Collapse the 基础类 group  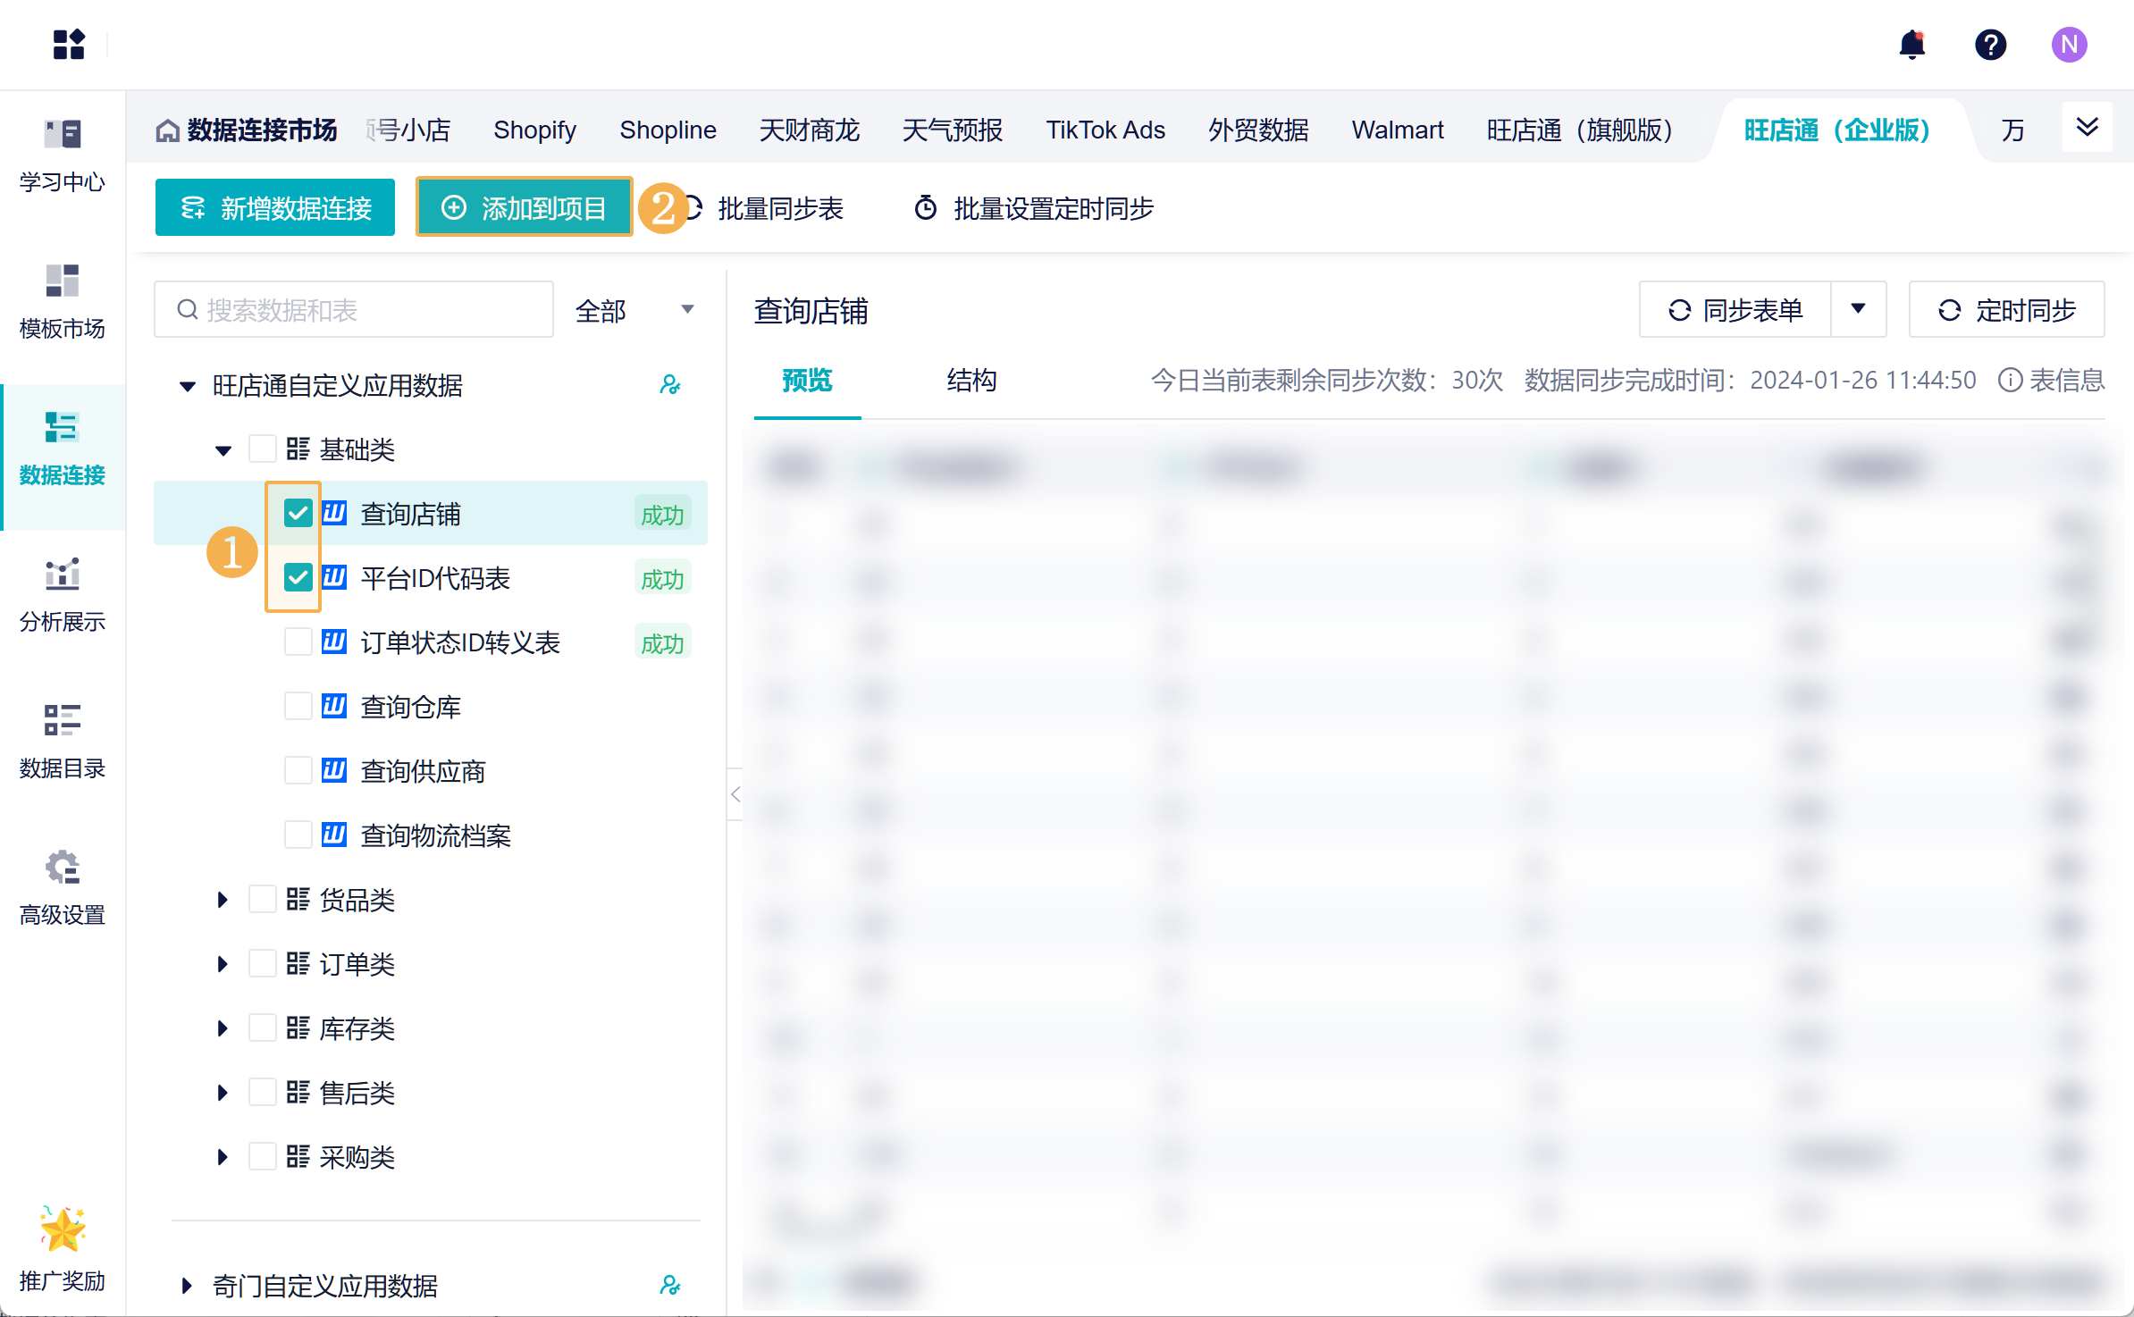click(x=223, y=450)
